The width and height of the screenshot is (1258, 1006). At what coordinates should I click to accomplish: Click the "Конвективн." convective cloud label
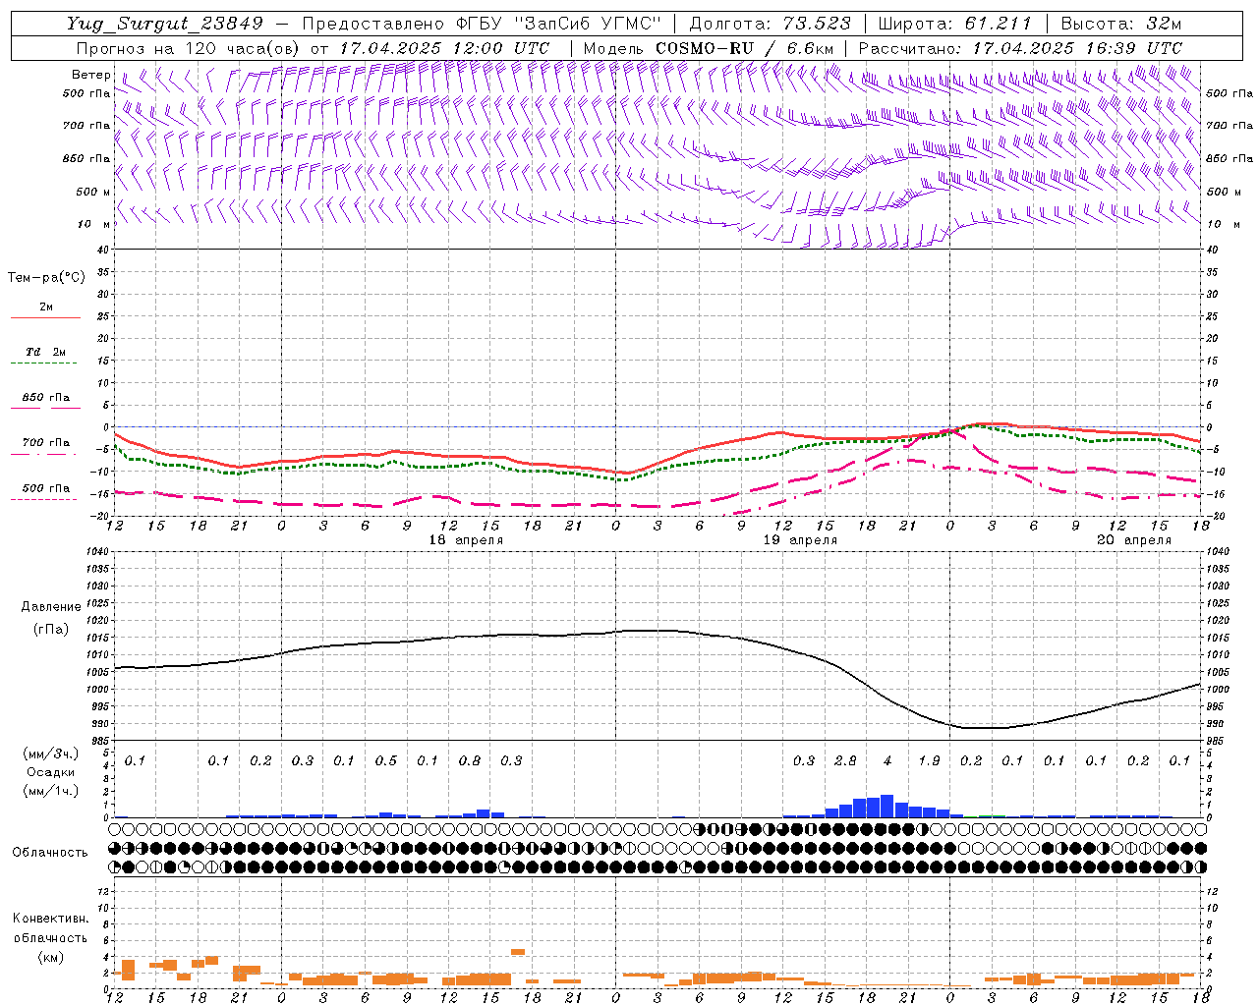50,919
